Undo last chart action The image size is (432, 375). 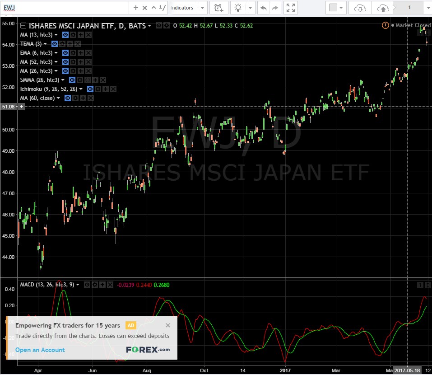click(x=263, y=8)
